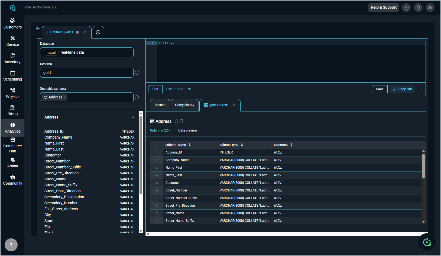
Task: Switch to the Query history tab
Action: 184,105
